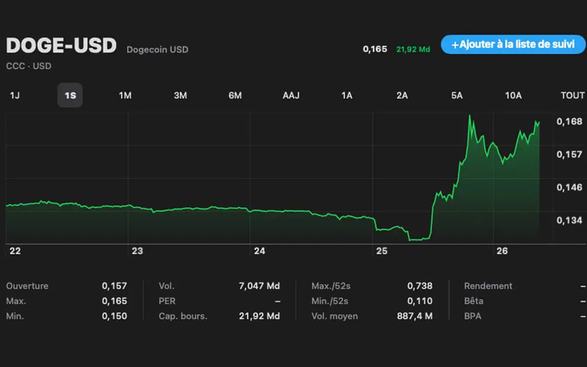Click the date label 22 on x-axis
587x367 pixels.
tap(15, 251)
